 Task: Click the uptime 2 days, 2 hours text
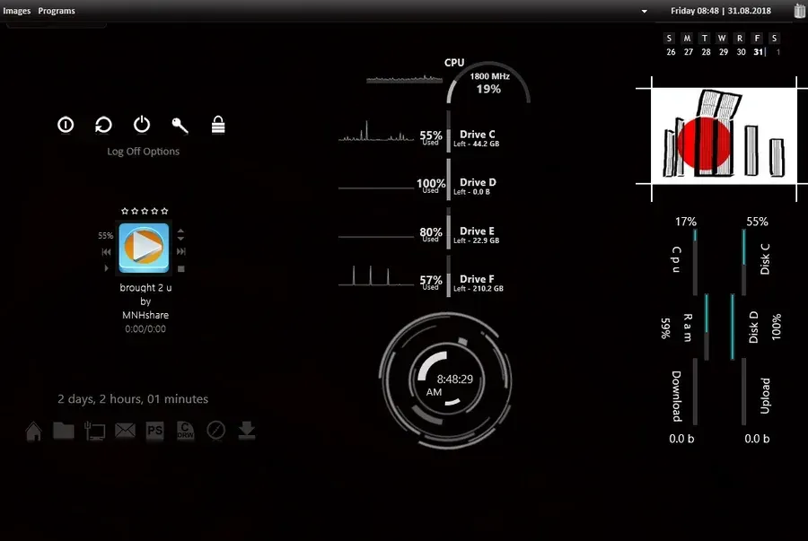click(x=133, y=399)
